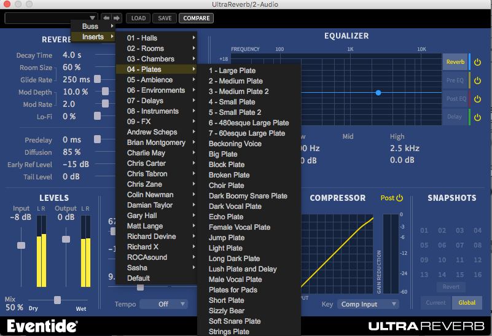Open the Andrew Scheps artist presets
This screenshot has height=336, width=492.
(156, 132)
